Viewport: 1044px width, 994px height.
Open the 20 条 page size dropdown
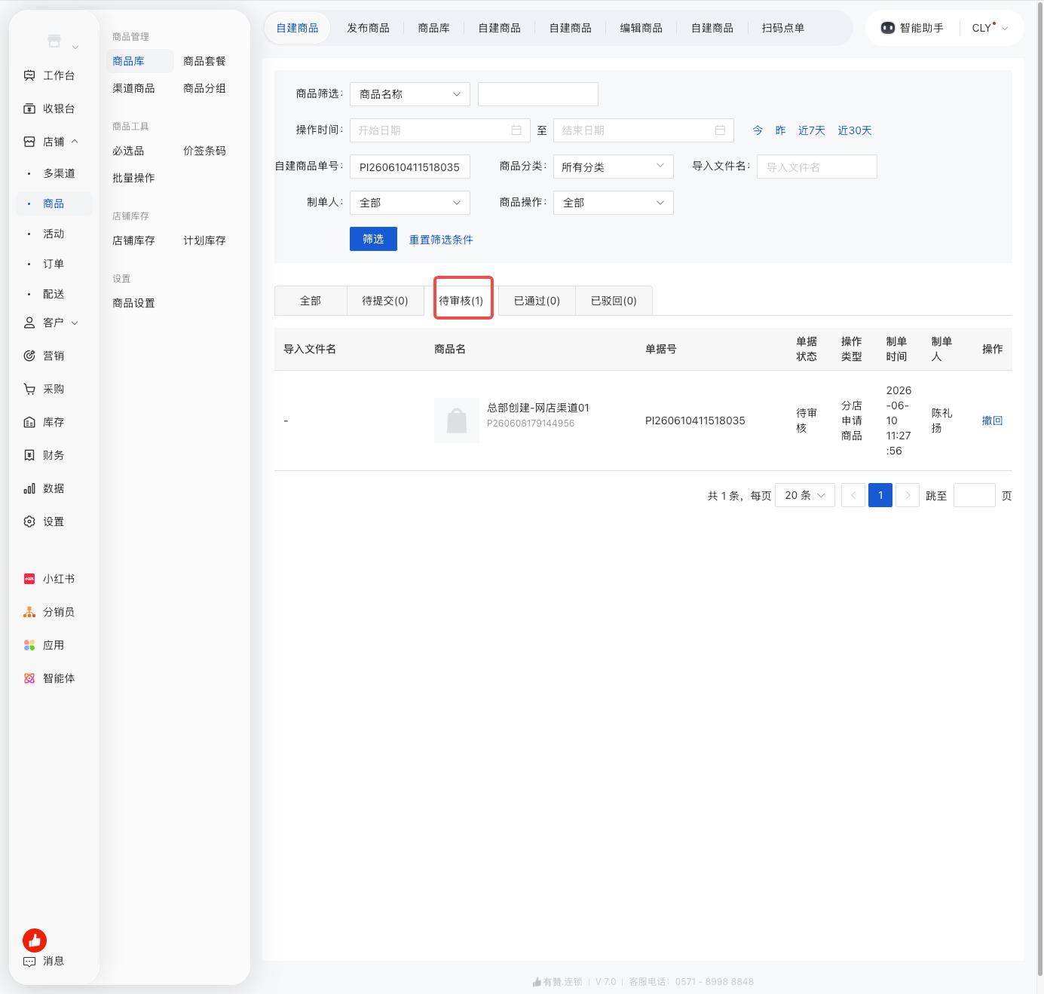805,495
